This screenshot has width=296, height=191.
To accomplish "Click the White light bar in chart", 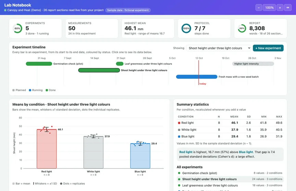I will tap(94, 152).
